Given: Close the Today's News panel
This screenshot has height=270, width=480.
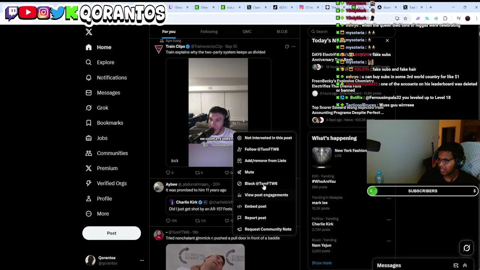Looking at the screenshot, I should pos(387,40).
